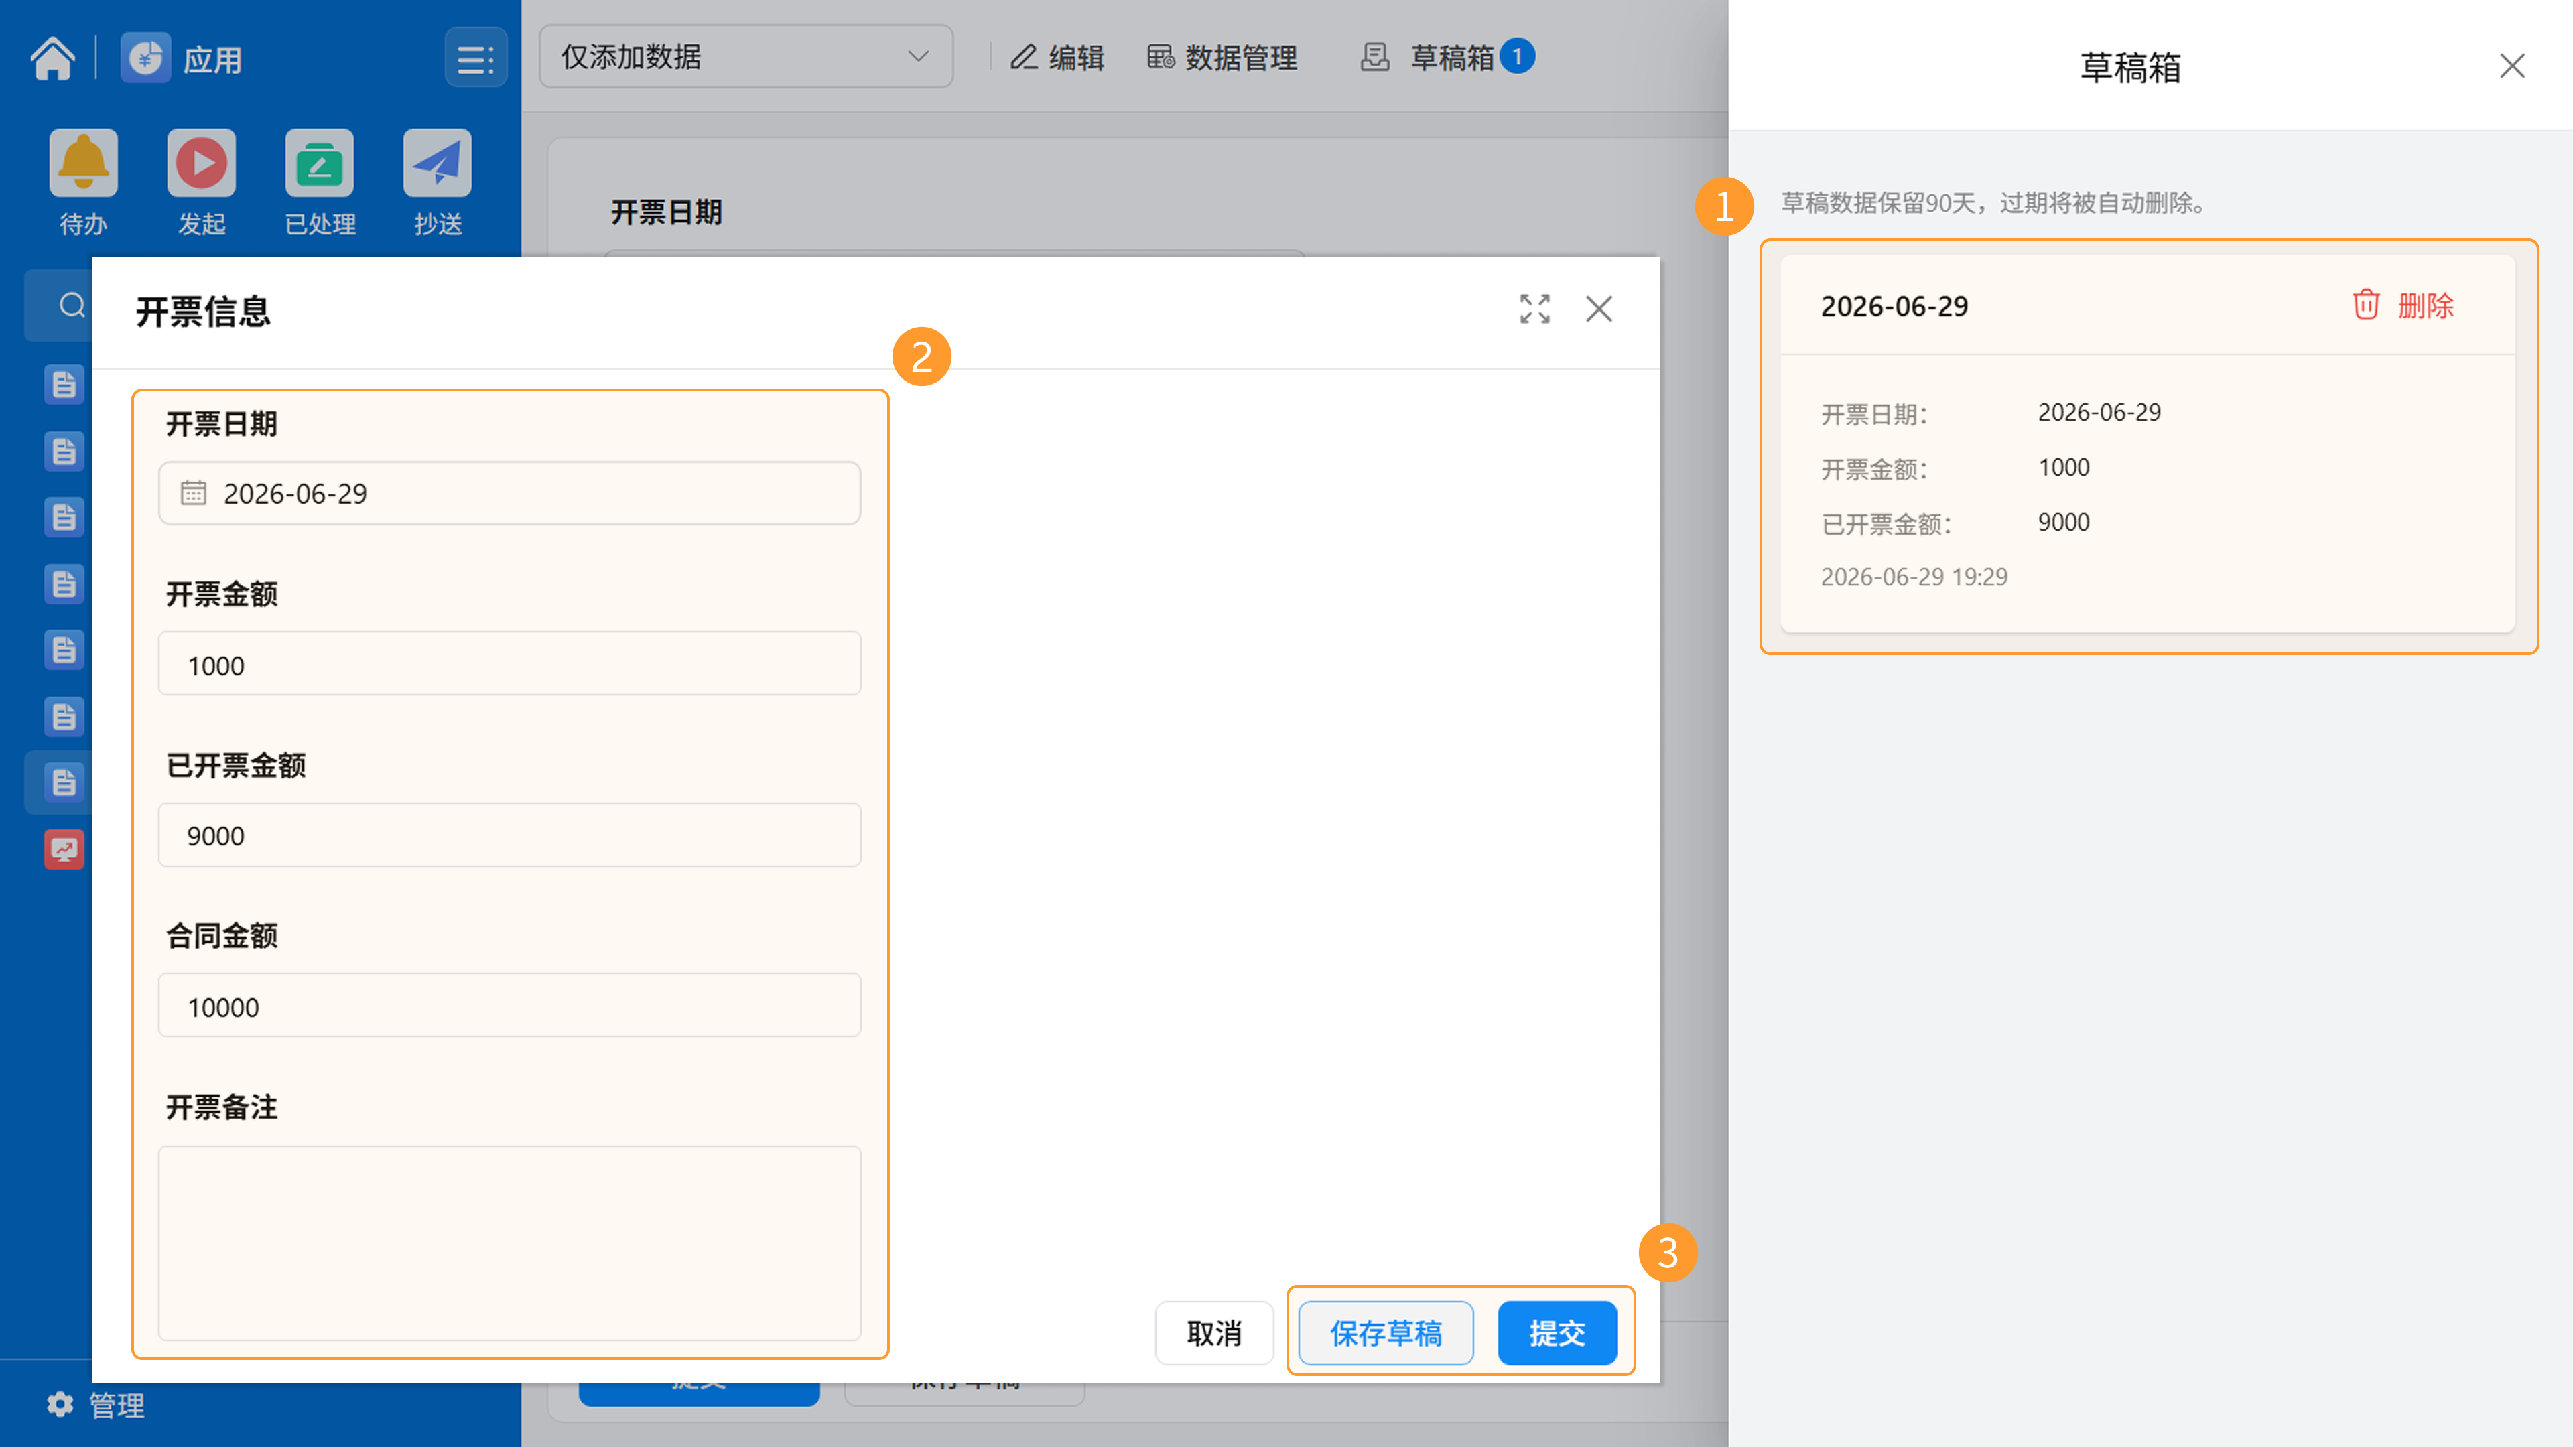Click the 开票日期 value in draft card

click(2099, 413)
